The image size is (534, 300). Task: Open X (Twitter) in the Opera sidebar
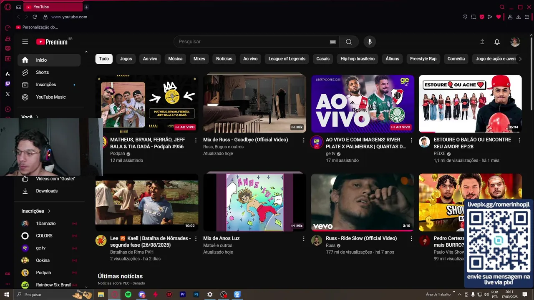[8, 94]
